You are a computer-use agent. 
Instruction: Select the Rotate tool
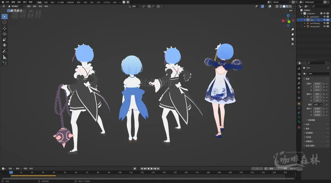pos(5,34)
